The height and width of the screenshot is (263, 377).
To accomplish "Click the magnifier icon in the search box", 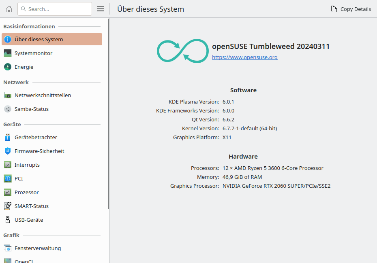I will 24,9.
